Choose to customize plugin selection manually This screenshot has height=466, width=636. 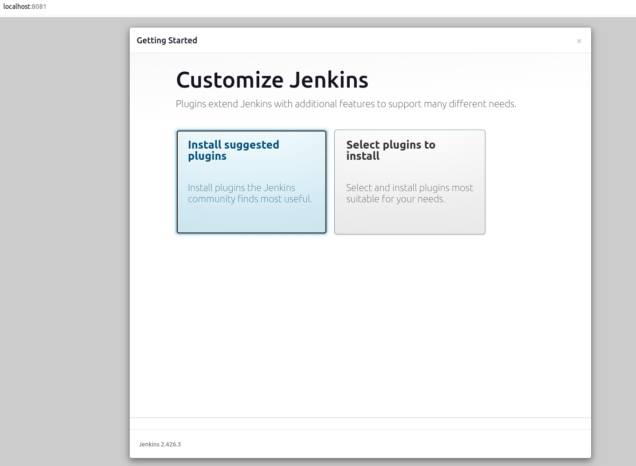[x=409, y=182]
